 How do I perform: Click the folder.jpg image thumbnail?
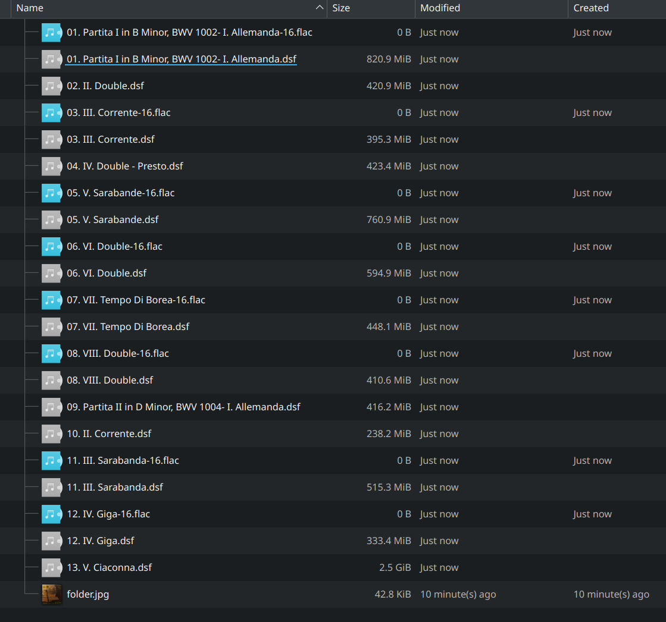[52, 594]
